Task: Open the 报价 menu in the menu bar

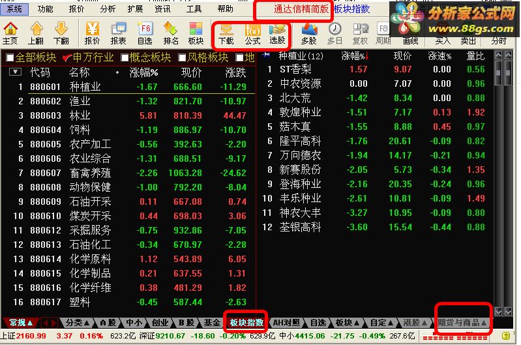Action: 76,9
